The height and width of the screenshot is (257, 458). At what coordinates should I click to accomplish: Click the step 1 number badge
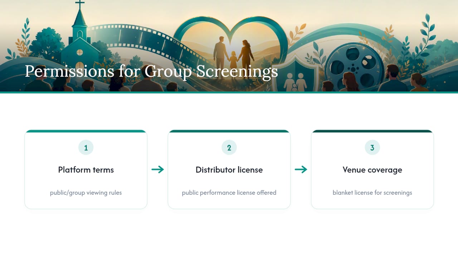tap(86, 147)
